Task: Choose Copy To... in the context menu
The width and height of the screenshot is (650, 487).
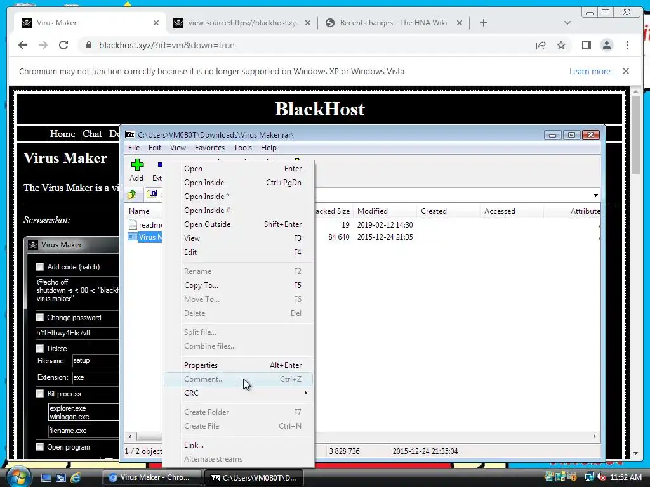Action: [239, 285]
